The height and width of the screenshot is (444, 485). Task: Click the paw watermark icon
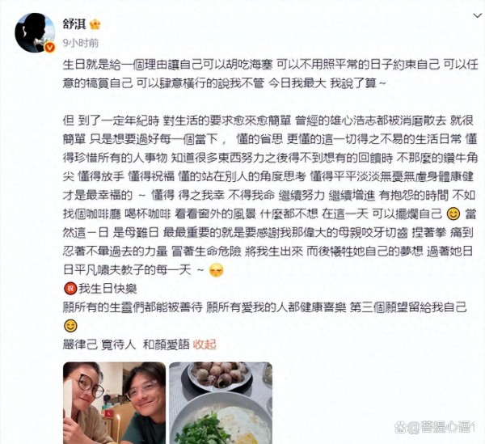coord(399,427)
